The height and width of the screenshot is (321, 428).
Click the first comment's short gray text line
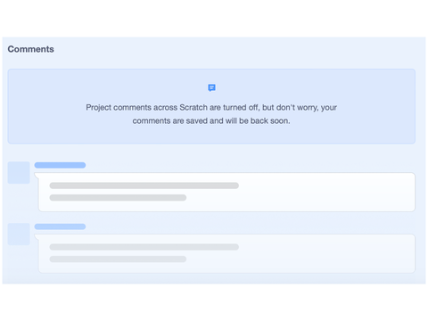tap(118, 198)
